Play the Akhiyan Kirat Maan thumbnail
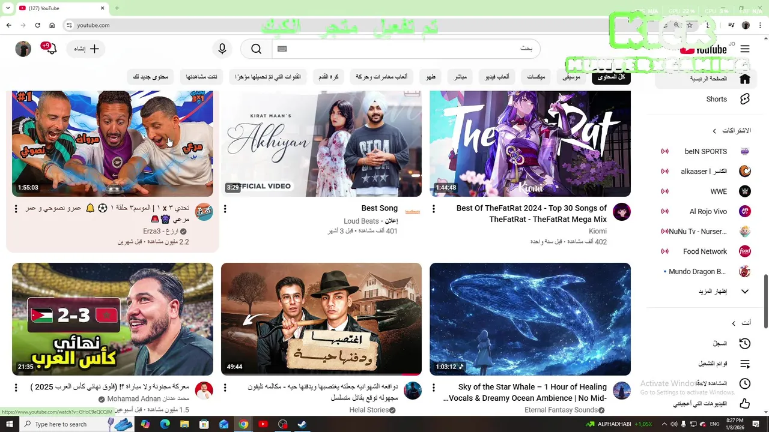This screenshot has height=432, width=769. (321, 143)
